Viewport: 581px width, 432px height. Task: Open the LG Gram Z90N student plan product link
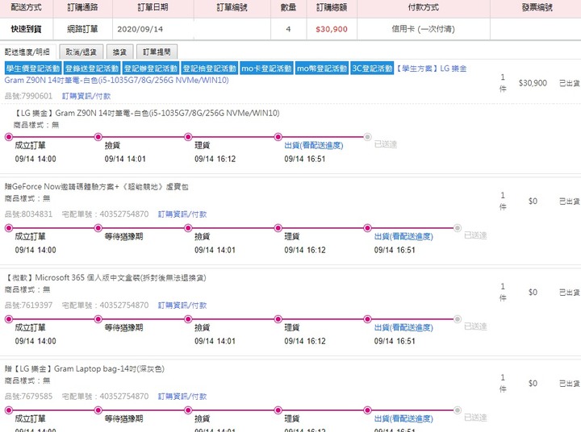[117, 80]
